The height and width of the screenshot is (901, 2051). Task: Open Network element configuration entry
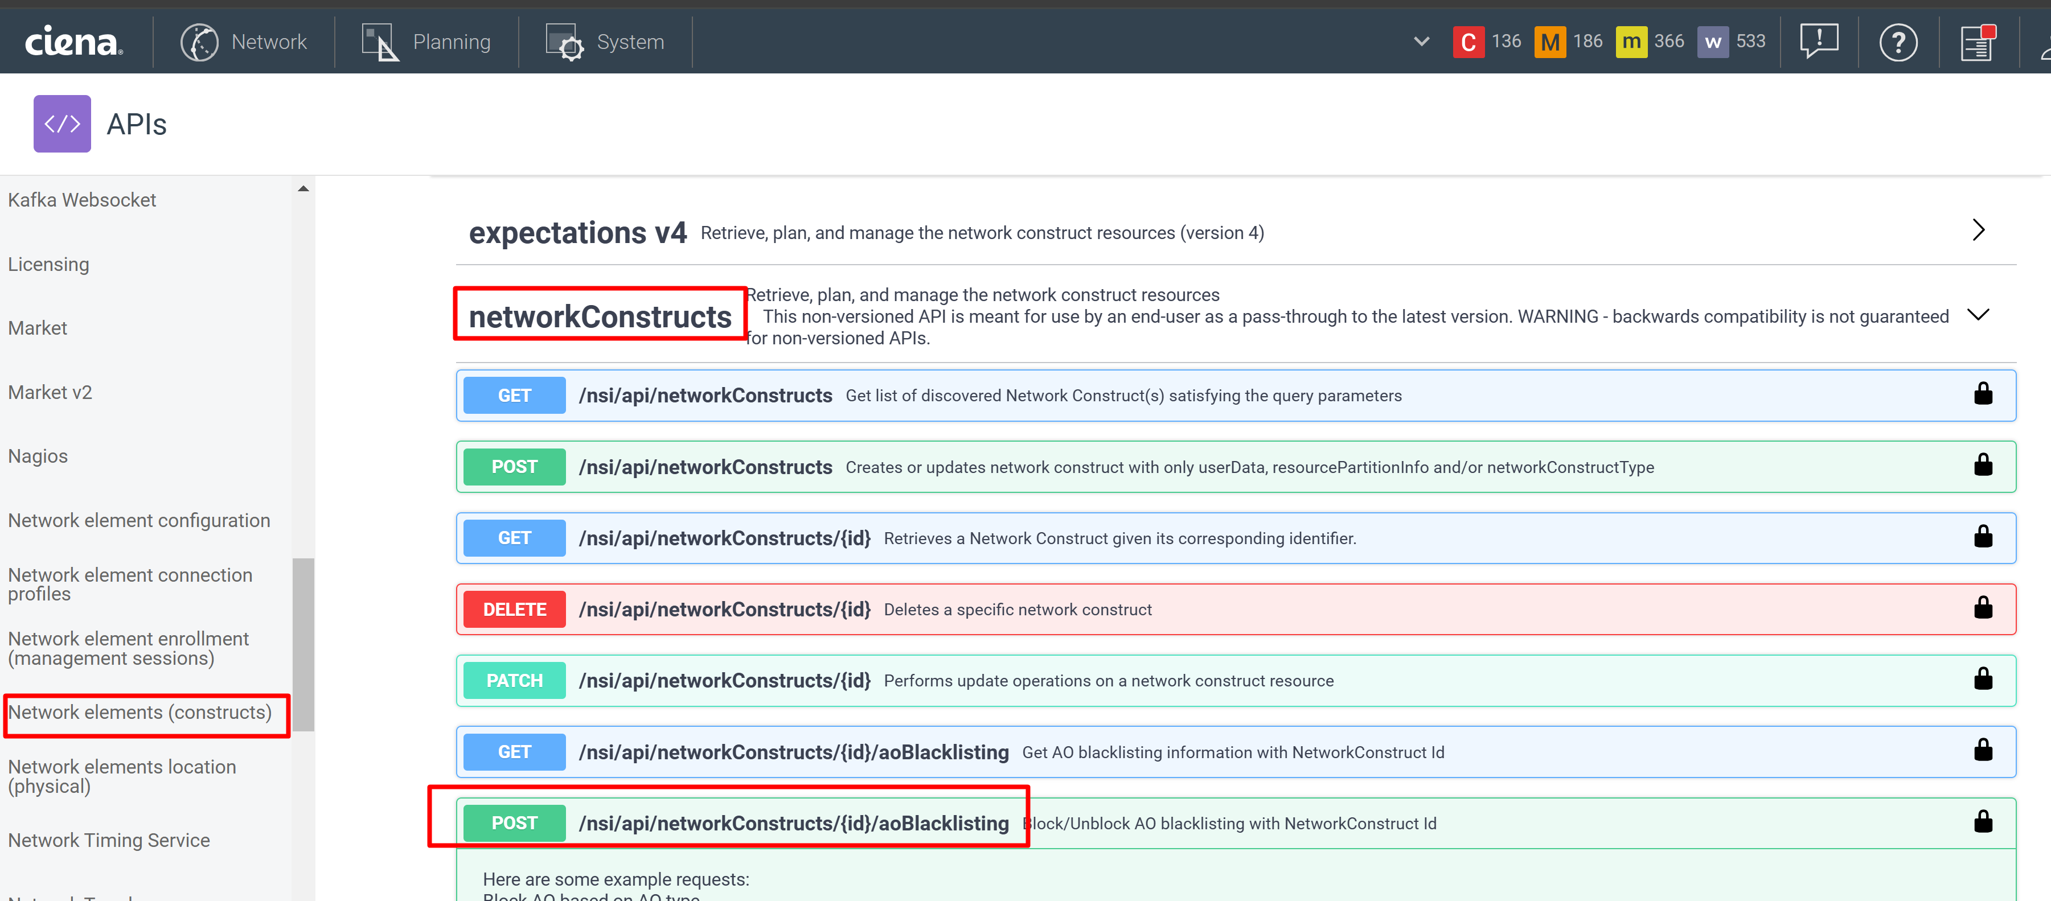click(140, 521)
